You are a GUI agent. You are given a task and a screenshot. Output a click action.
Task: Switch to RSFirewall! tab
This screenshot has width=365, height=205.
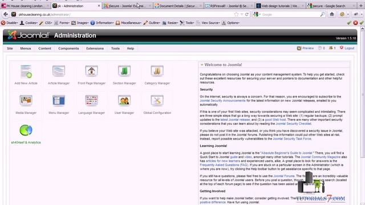click(x=229, y=6)
